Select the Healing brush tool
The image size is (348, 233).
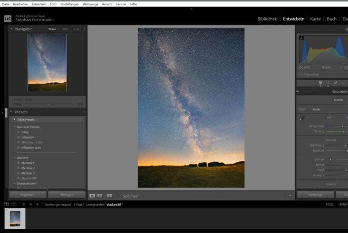[x=335, y=83]
